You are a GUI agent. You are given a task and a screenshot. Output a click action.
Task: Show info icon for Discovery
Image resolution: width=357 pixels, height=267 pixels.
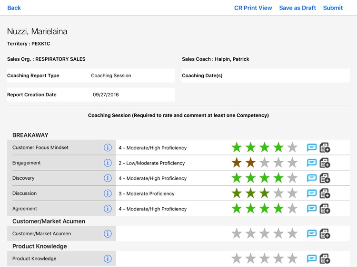pyautogui.click(x=108, y=178)
